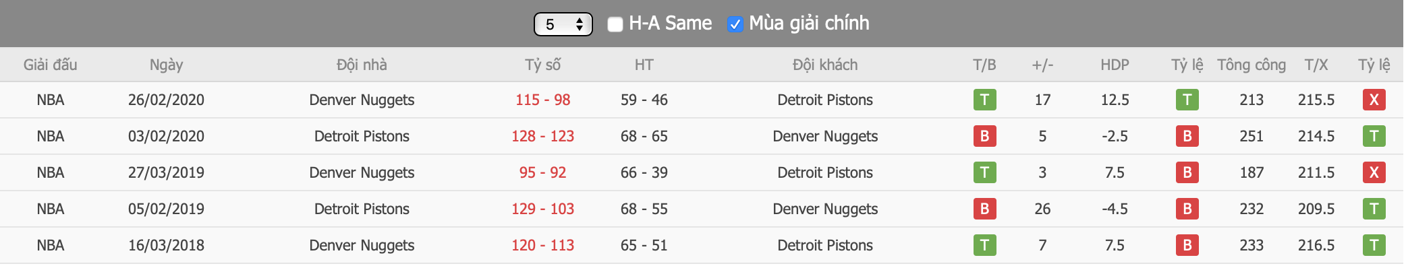Click the Ngày column header
The width and height of the screenshot is (1406, 268).
tap(166, 65)
